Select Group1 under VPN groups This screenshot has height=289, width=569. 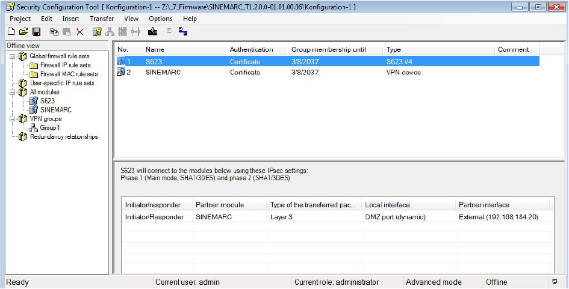50,127
